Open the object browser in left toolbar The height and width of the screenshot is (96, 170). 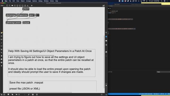tap(2, 33)
